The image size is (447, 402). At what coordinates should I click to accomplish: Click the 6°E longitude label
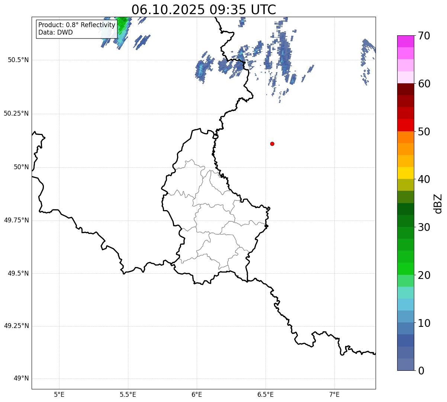click(x=197, y=394)
